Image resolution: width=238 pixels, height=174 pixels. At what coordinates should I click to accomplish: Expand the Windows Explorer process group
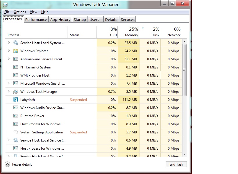[9, 51]
